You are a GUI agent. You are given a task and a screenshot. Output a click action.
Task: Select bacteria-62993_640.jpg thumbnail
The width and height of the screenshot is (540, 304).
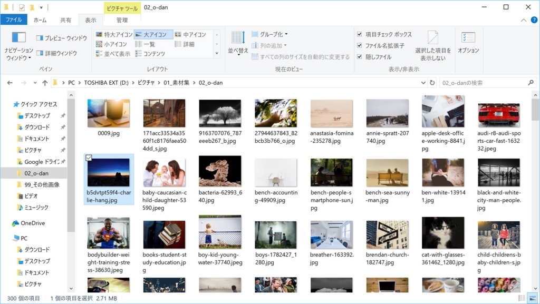point(220,179)
